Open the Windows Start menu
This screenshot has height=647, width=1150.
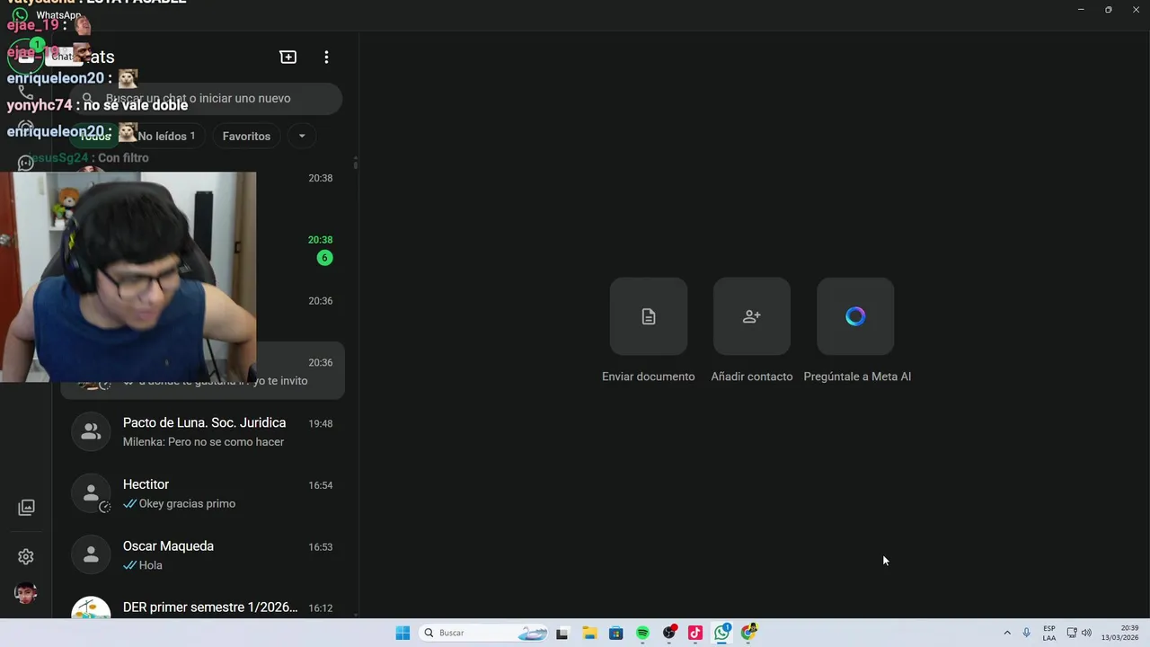[x=402, y=633]
